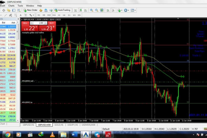Screen dimensions: 207x138
Task: Open the arrows objects dropdown
Action: coord(32,15)
